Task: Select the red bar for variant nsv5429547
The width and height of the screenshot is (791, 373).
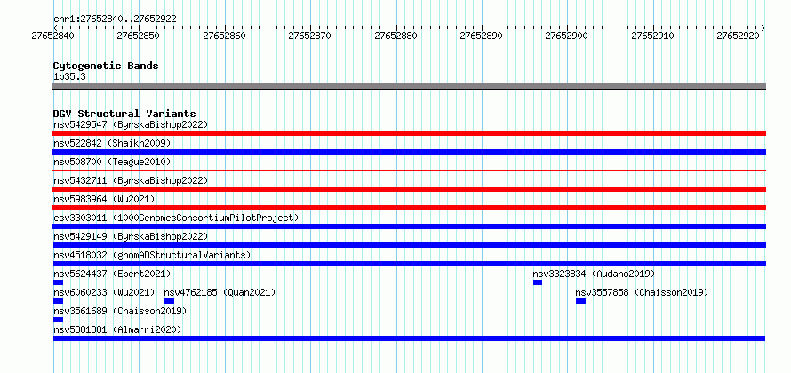Action: click(409, 133)
